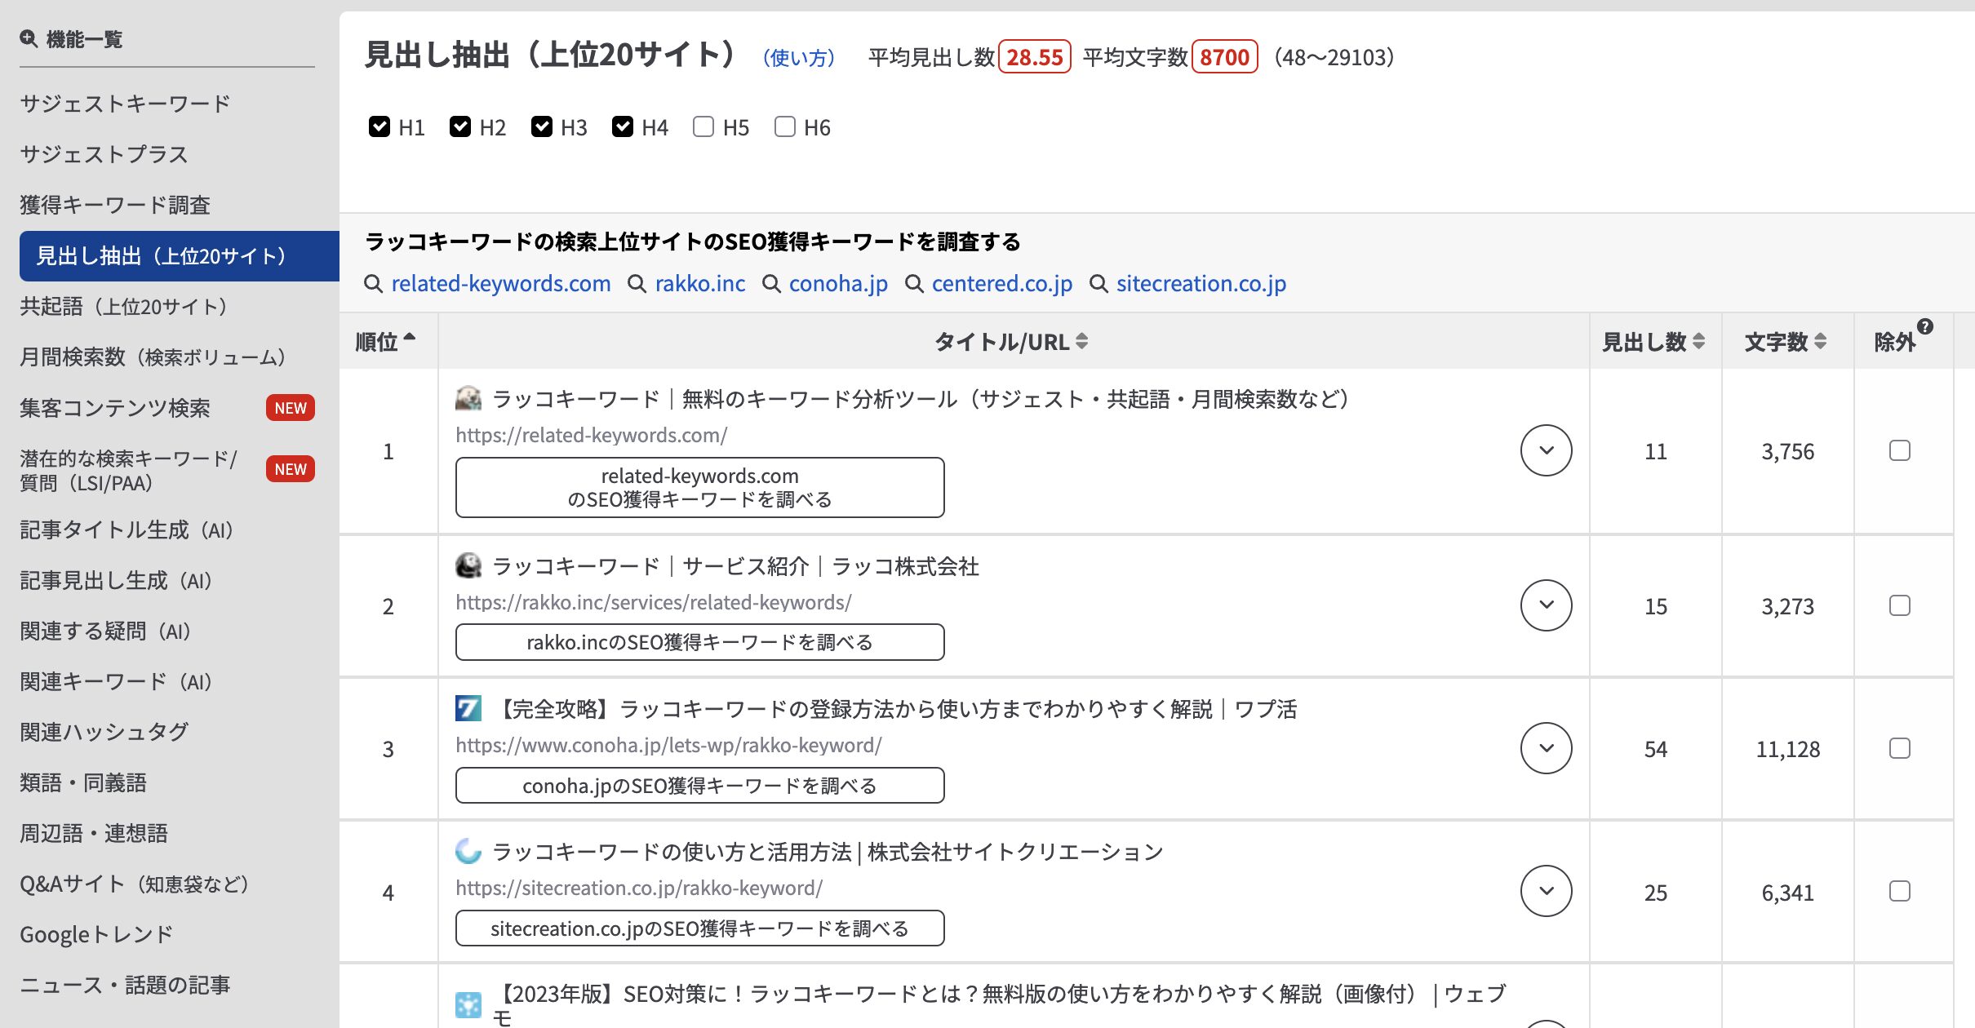
Task: Uncheck the H1 checkbox
Action: tap(379, 126)
